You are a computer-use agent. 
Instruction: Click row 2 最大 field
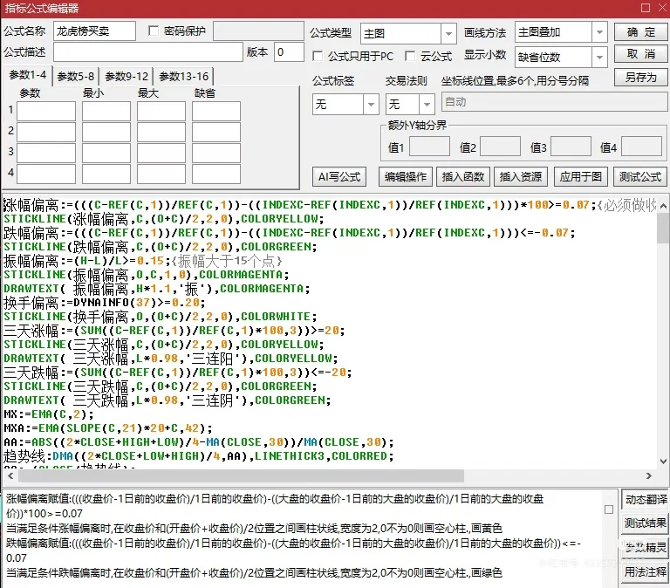point(161,132)
